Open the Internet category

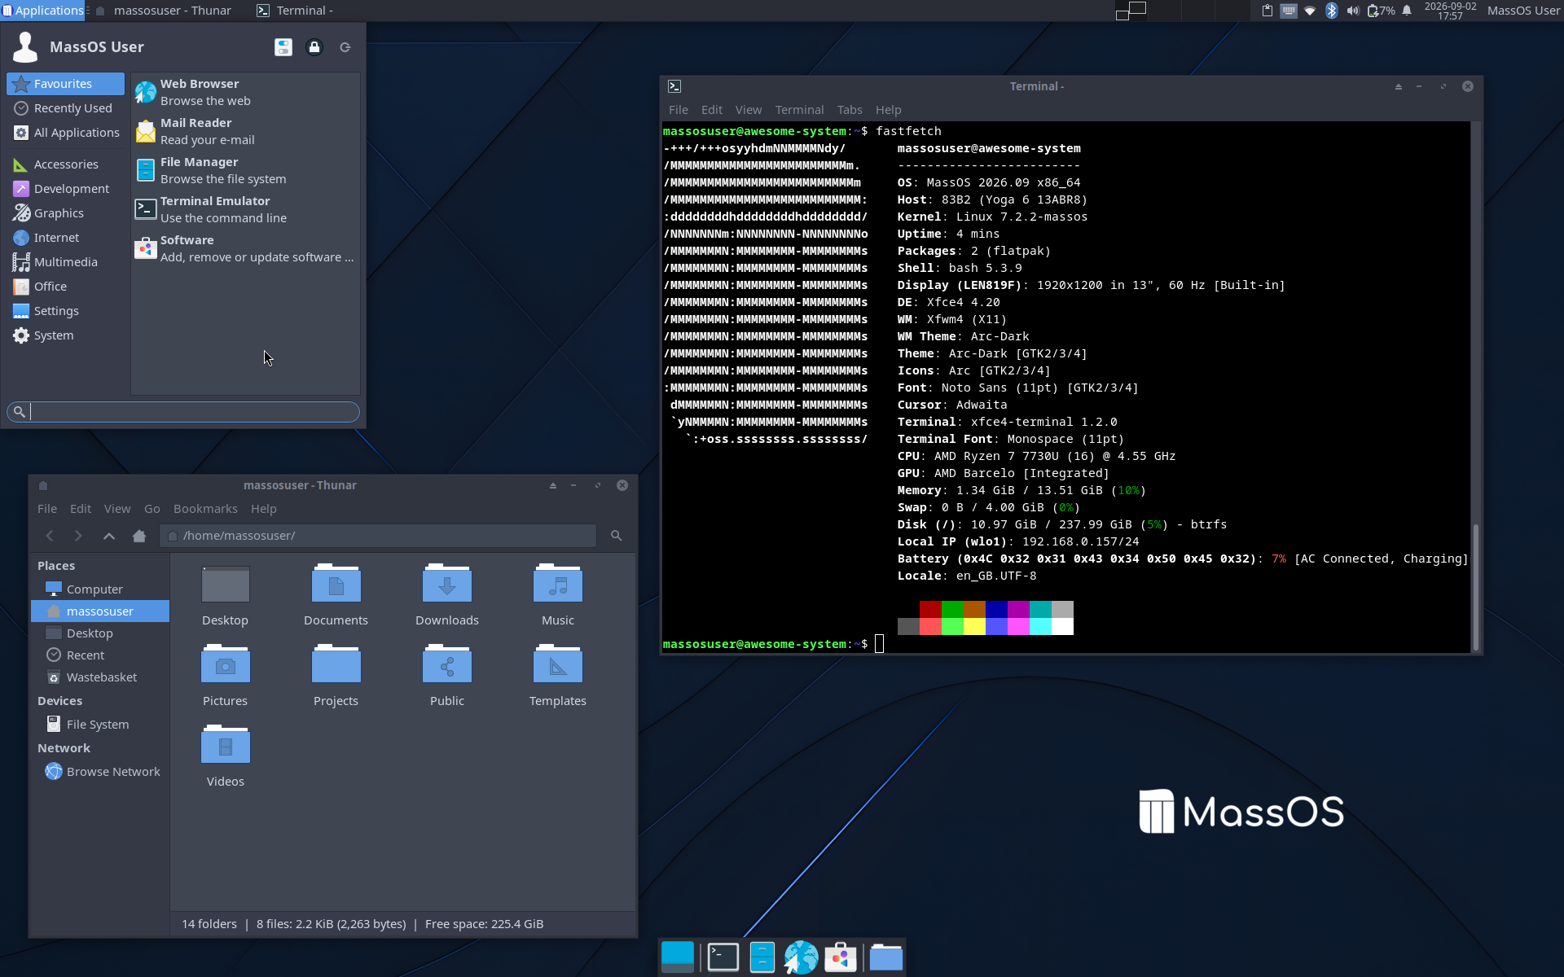pyautogui.click(x=66, y=238)
